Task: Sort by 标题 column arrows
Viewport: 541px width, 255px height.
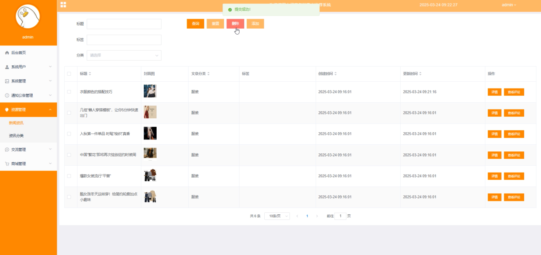Action: click(x=90, y=74)
